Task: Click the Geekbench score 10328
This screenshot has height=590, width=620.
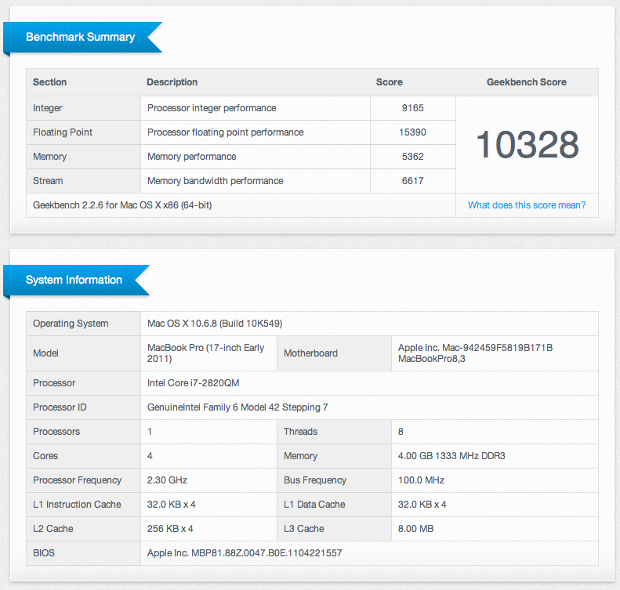Action: pos(527,145)
